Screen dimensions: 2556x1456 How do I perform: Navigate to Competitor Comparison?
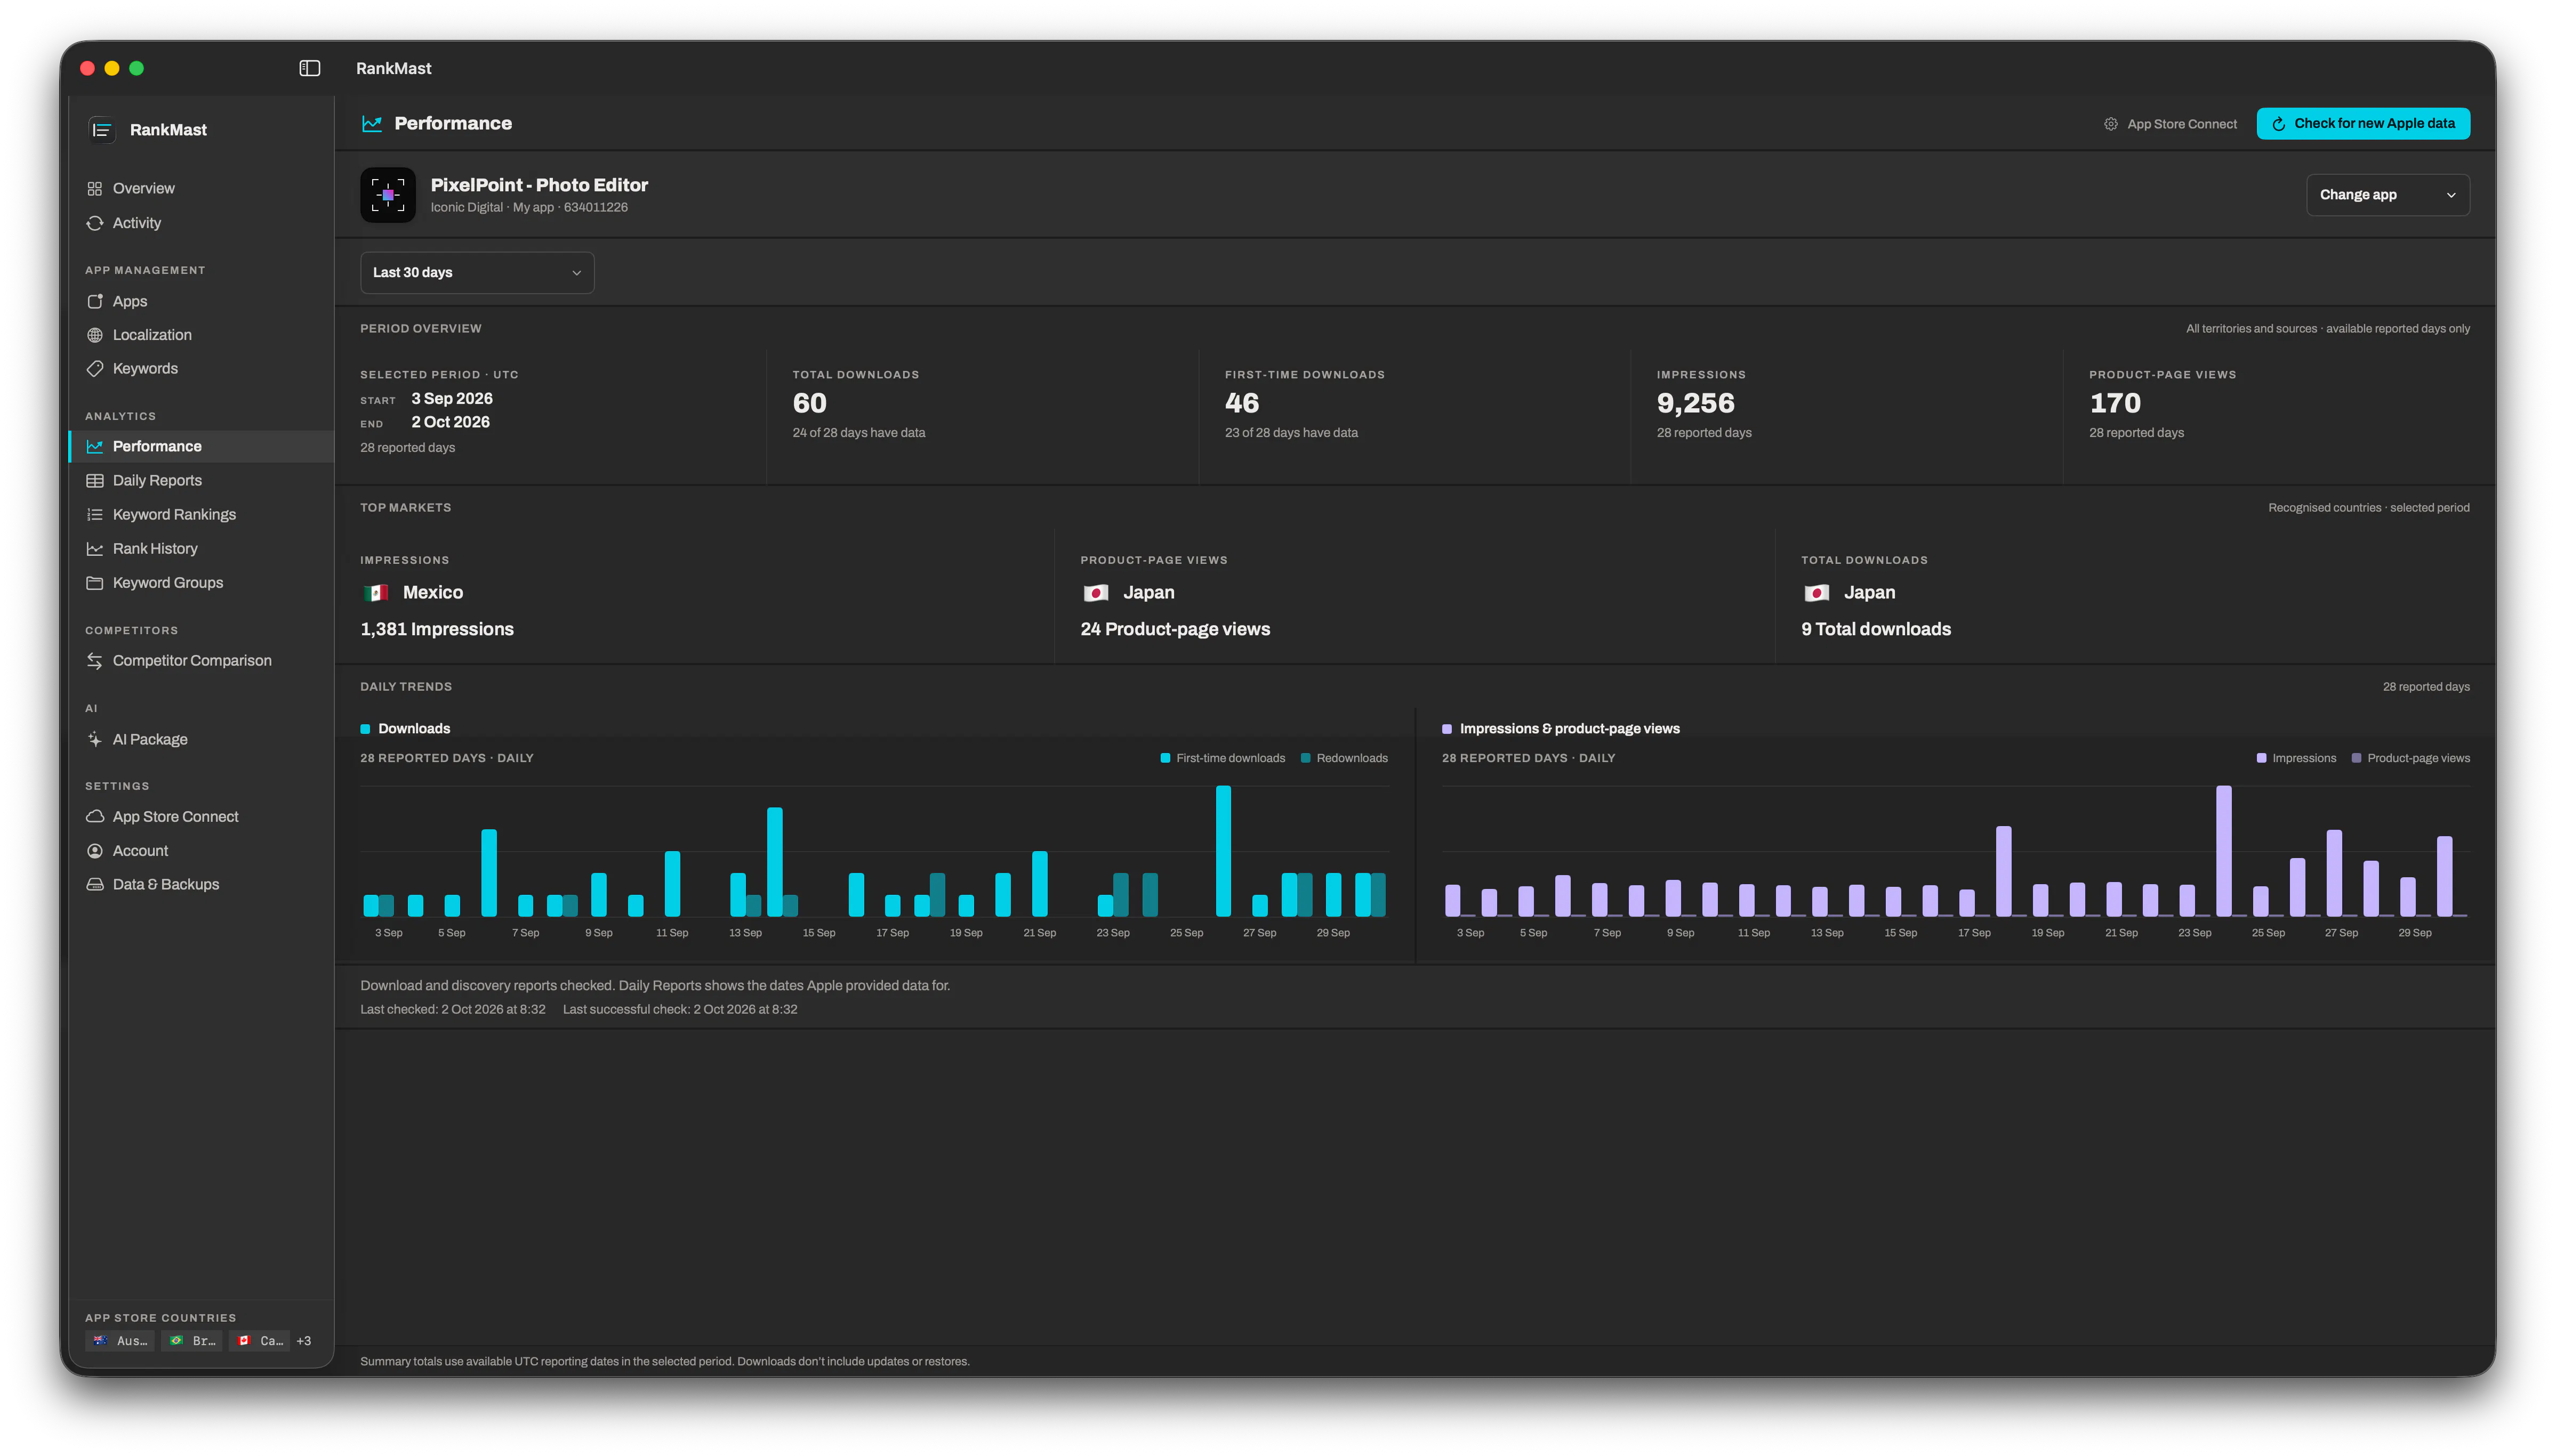201,660
